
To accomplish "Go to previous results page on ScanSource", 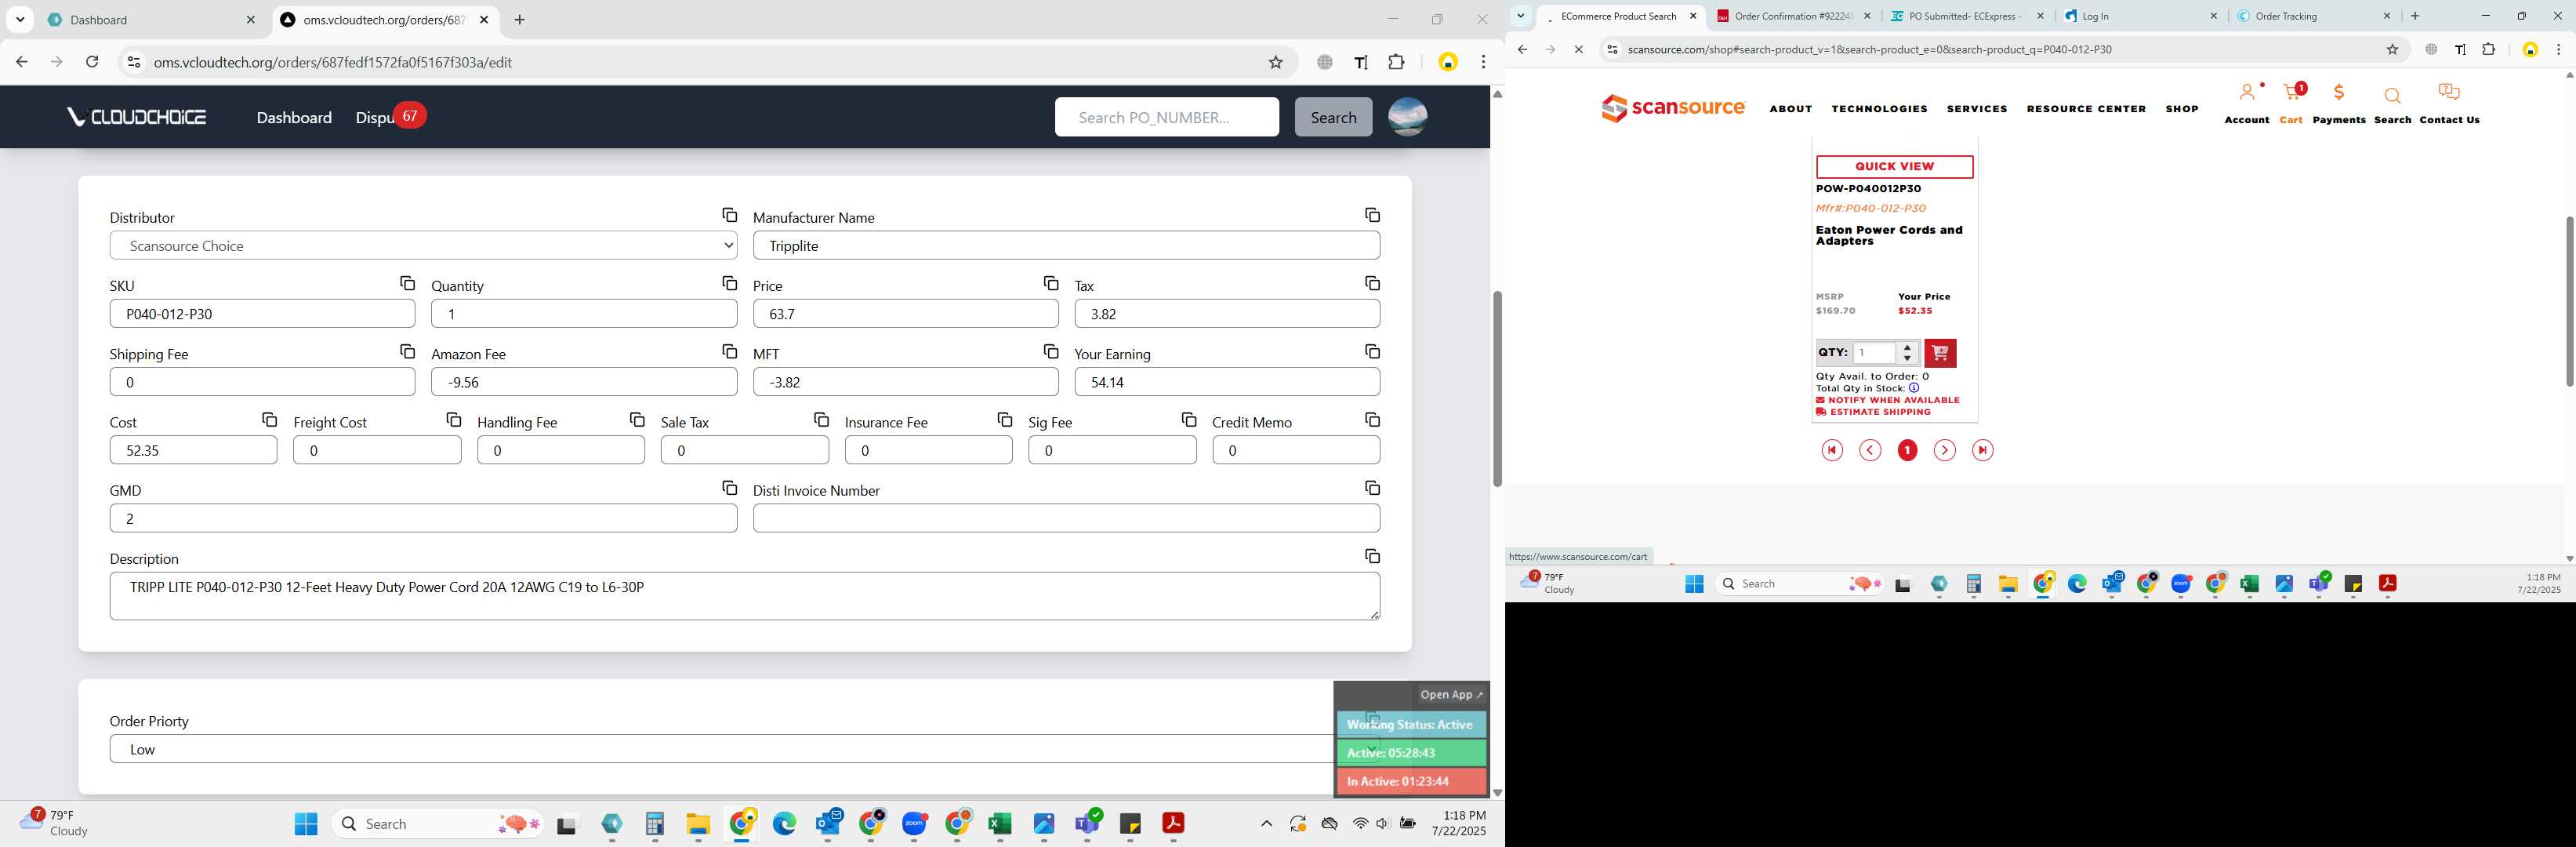I will tap(1869, 450).
